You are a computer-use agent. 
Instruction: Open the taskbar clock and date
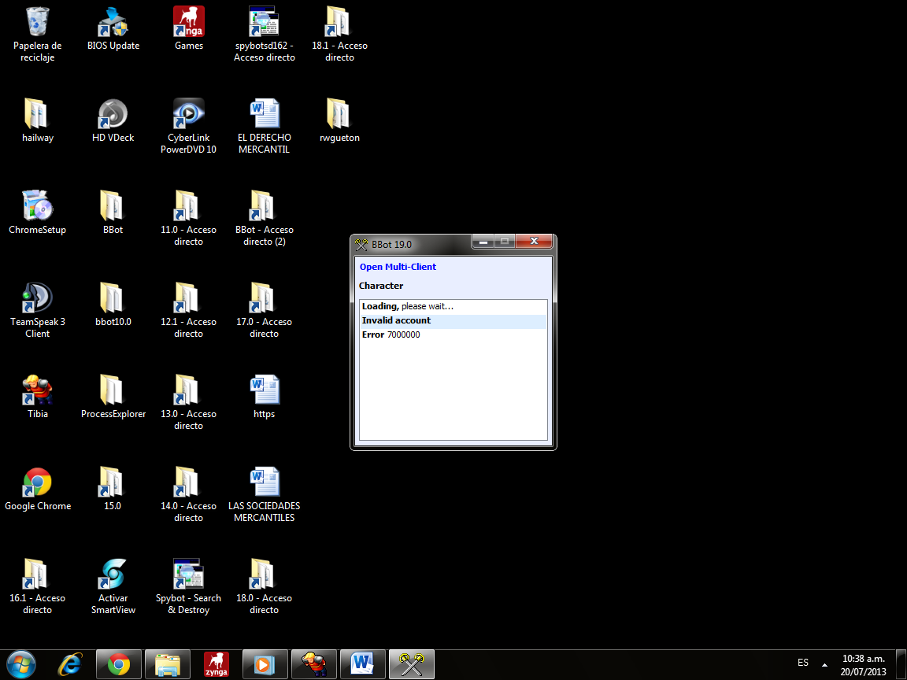point(863,664)
